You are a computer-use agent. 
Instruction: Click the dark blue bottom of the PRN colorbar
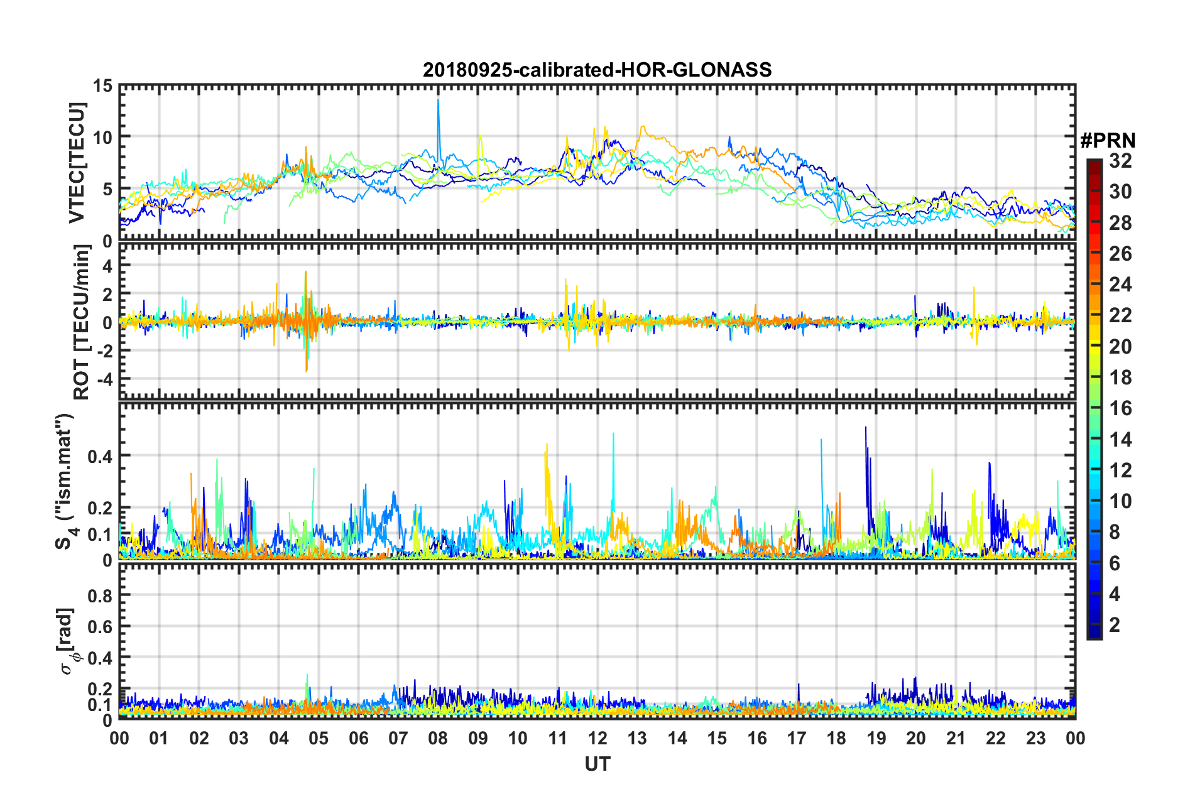[1094, 633]
